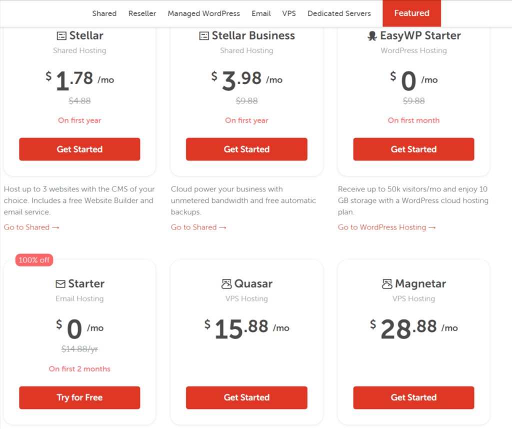This screenshot has height=429, width=512.
Task: Open the Dedicated Servers section
Action: click(339, 13)
